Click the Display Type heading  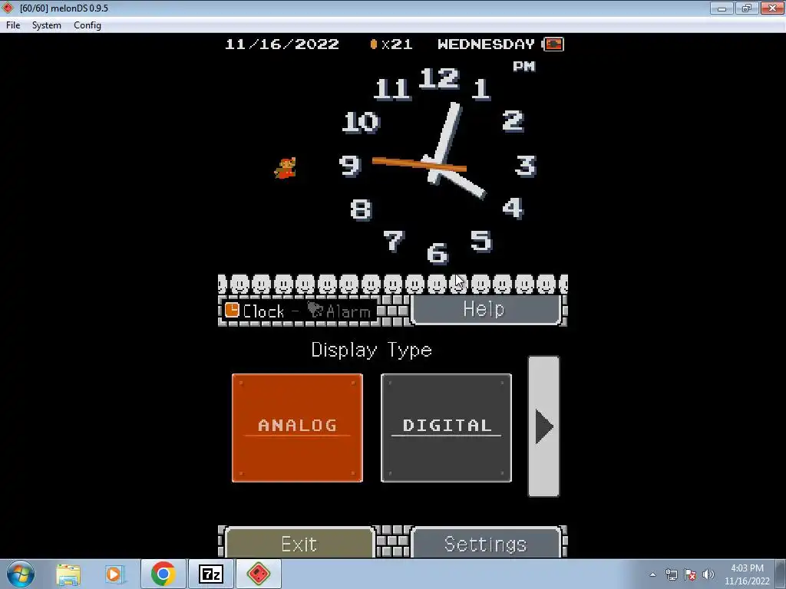click(372, 350)
